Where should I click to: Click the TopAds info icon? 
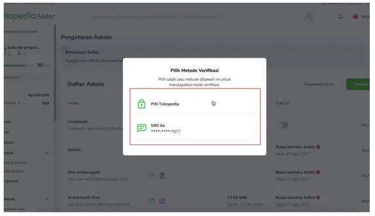(19, 103)
